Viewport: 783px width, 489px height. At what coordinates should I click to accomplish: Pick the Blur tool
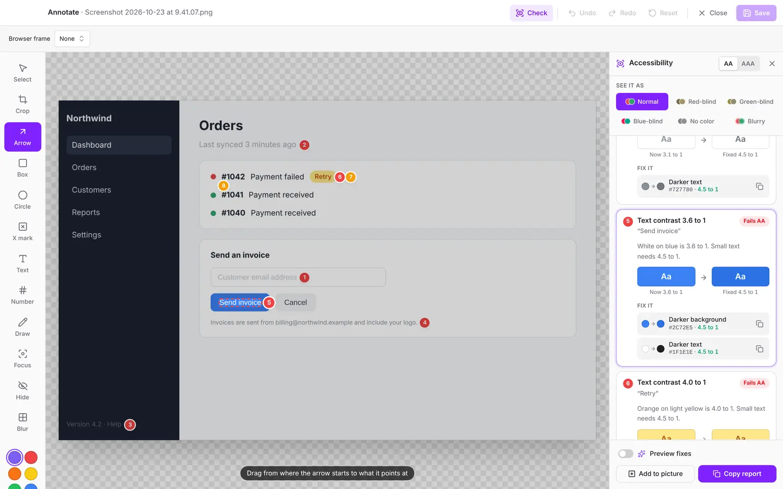click(x=23, y=423)
